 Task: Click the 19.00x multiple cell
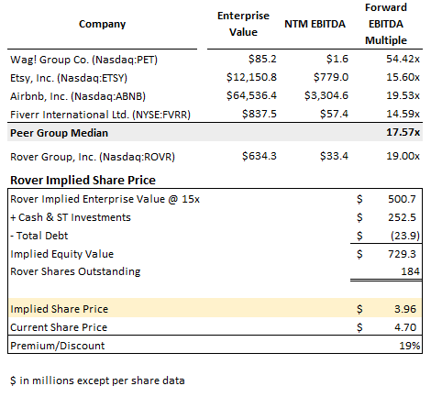point(403,156)
